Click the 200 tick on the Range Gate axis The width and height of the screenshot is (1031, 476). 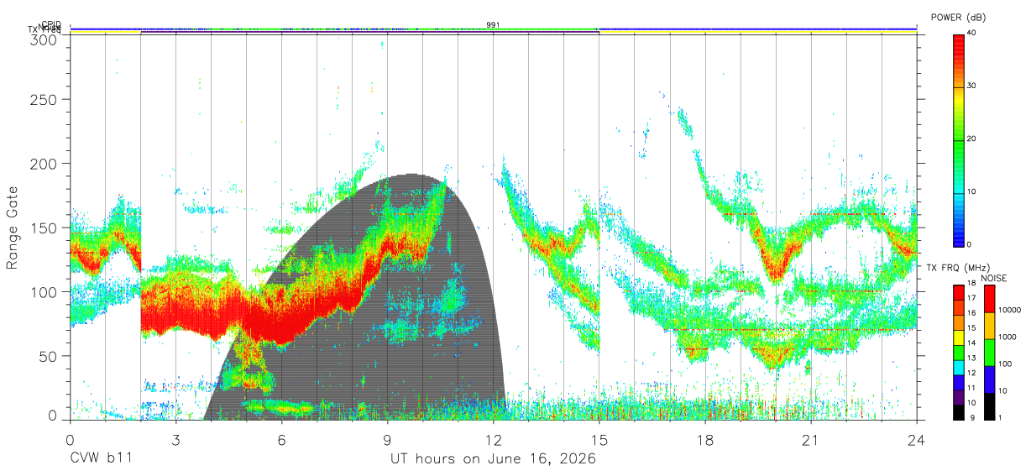point(45,163)
